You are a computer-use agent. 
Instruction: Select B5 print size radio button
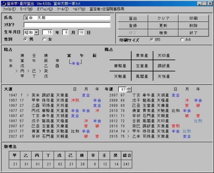tap(152, 40)
